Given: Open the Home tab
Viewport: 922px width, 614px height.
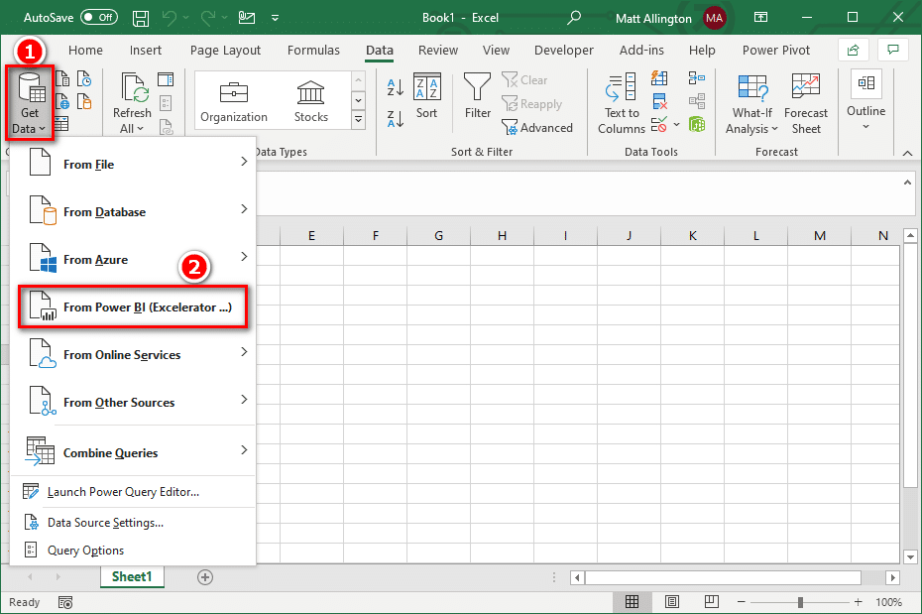Looking at the screenshot, I should tap(85, 51).
